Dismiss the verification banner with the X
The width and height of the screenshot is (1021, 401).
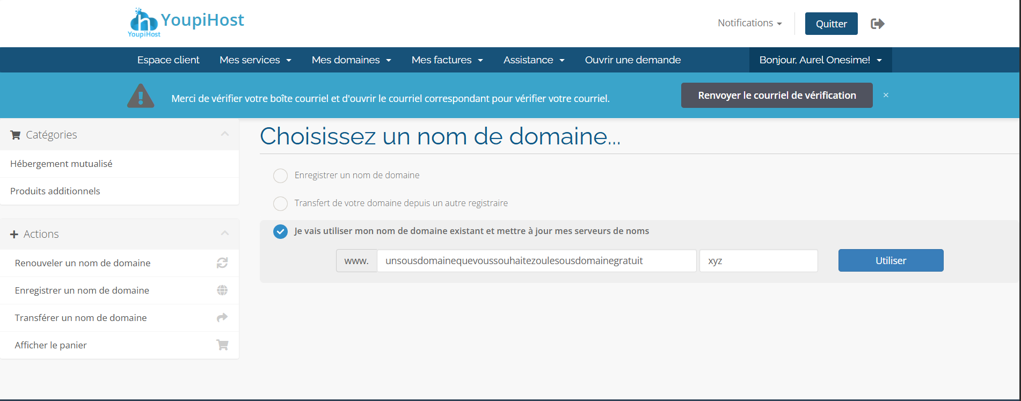(x=886, y=95)
